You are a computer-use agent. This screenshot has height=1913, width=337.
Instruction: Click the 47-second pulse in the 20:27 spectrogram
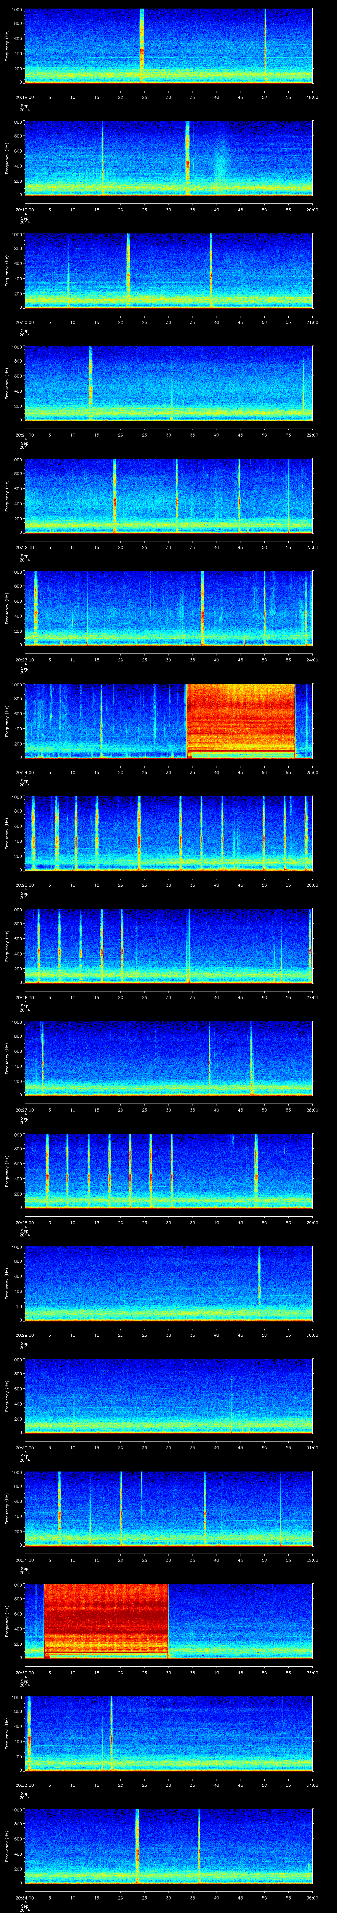point(252,1057)
